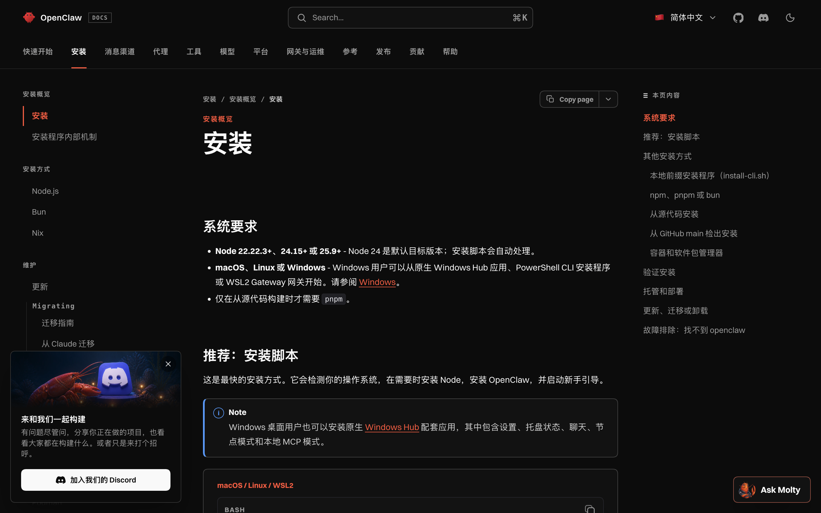821x513 pixels.
Task: Click the 安装概览 breadcrumb link
Action: (x=243, y=99)
